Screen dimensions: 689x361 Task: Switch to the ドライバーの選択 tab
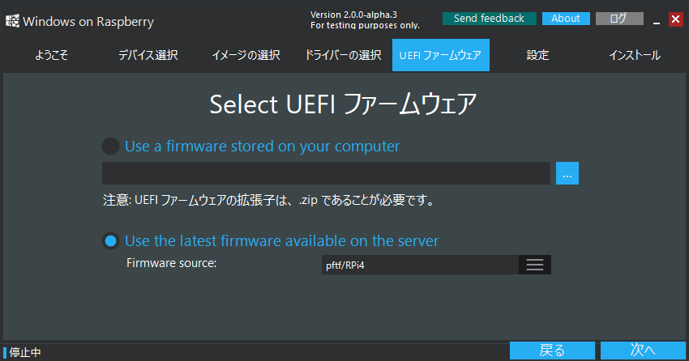point(343,55)
